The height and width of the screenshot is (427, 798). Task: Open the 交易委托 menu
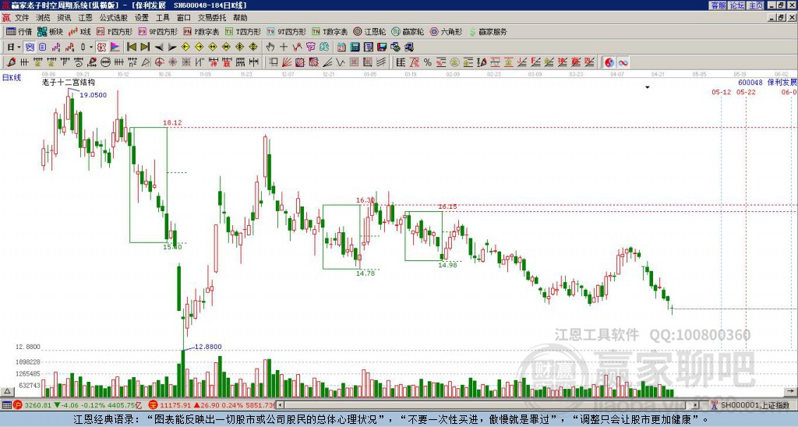click(x=212, y=18)
